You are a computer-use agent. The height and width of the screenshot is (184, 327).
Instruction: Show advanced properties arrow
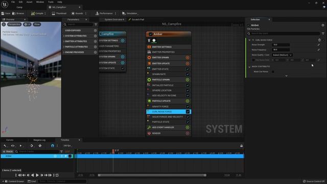point(286,76)
